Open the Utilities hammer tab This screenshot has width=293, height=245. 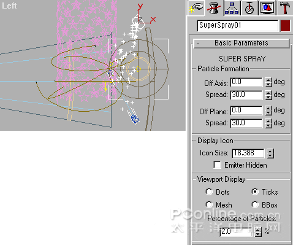(x=285, y=8)
